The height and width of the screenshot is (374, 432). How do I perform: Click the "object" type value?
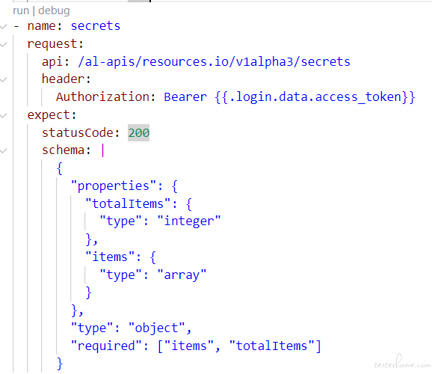[x=157, y=328]
